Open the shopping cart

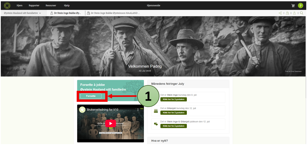(x=293, y=5)
